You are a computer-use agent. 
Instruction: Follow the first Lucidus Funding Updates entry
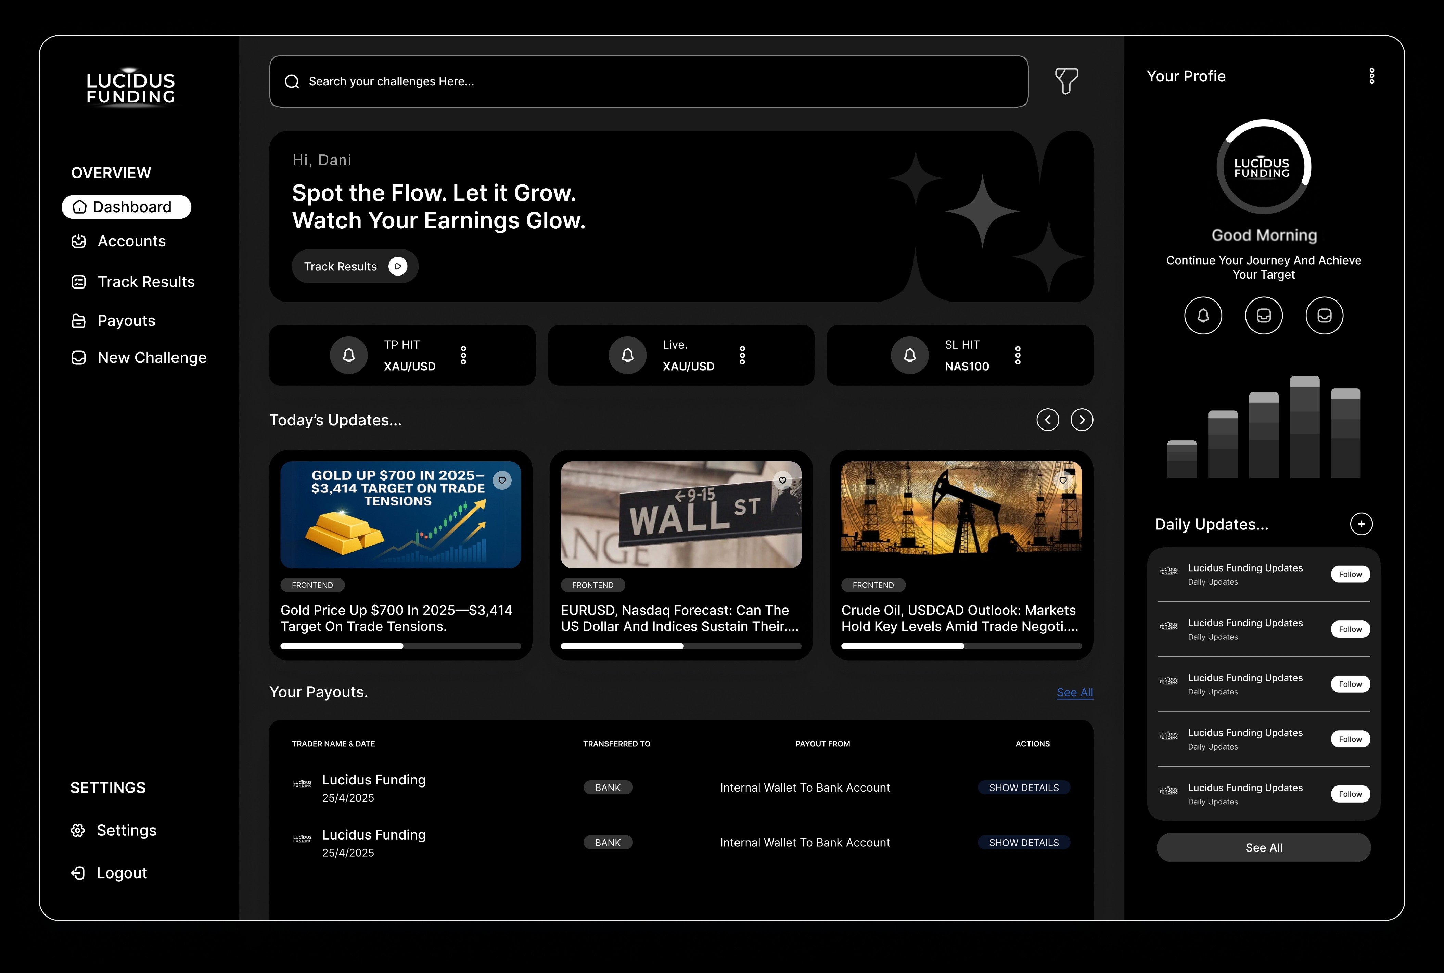1350,575
